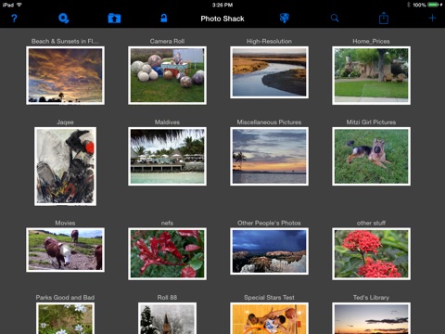Tap the share icon in toolbar

[384, 18]
